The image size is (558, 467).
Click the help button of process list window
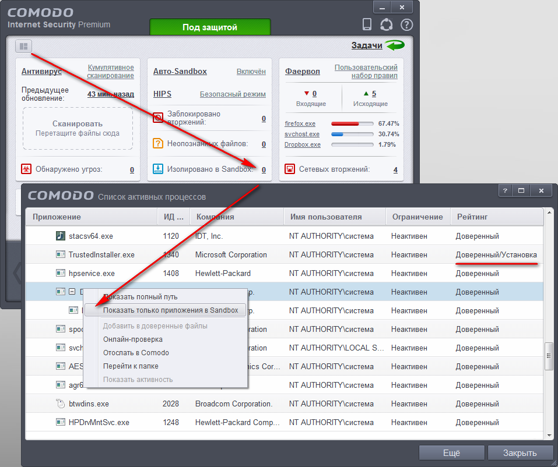click(x=505, y=191)
